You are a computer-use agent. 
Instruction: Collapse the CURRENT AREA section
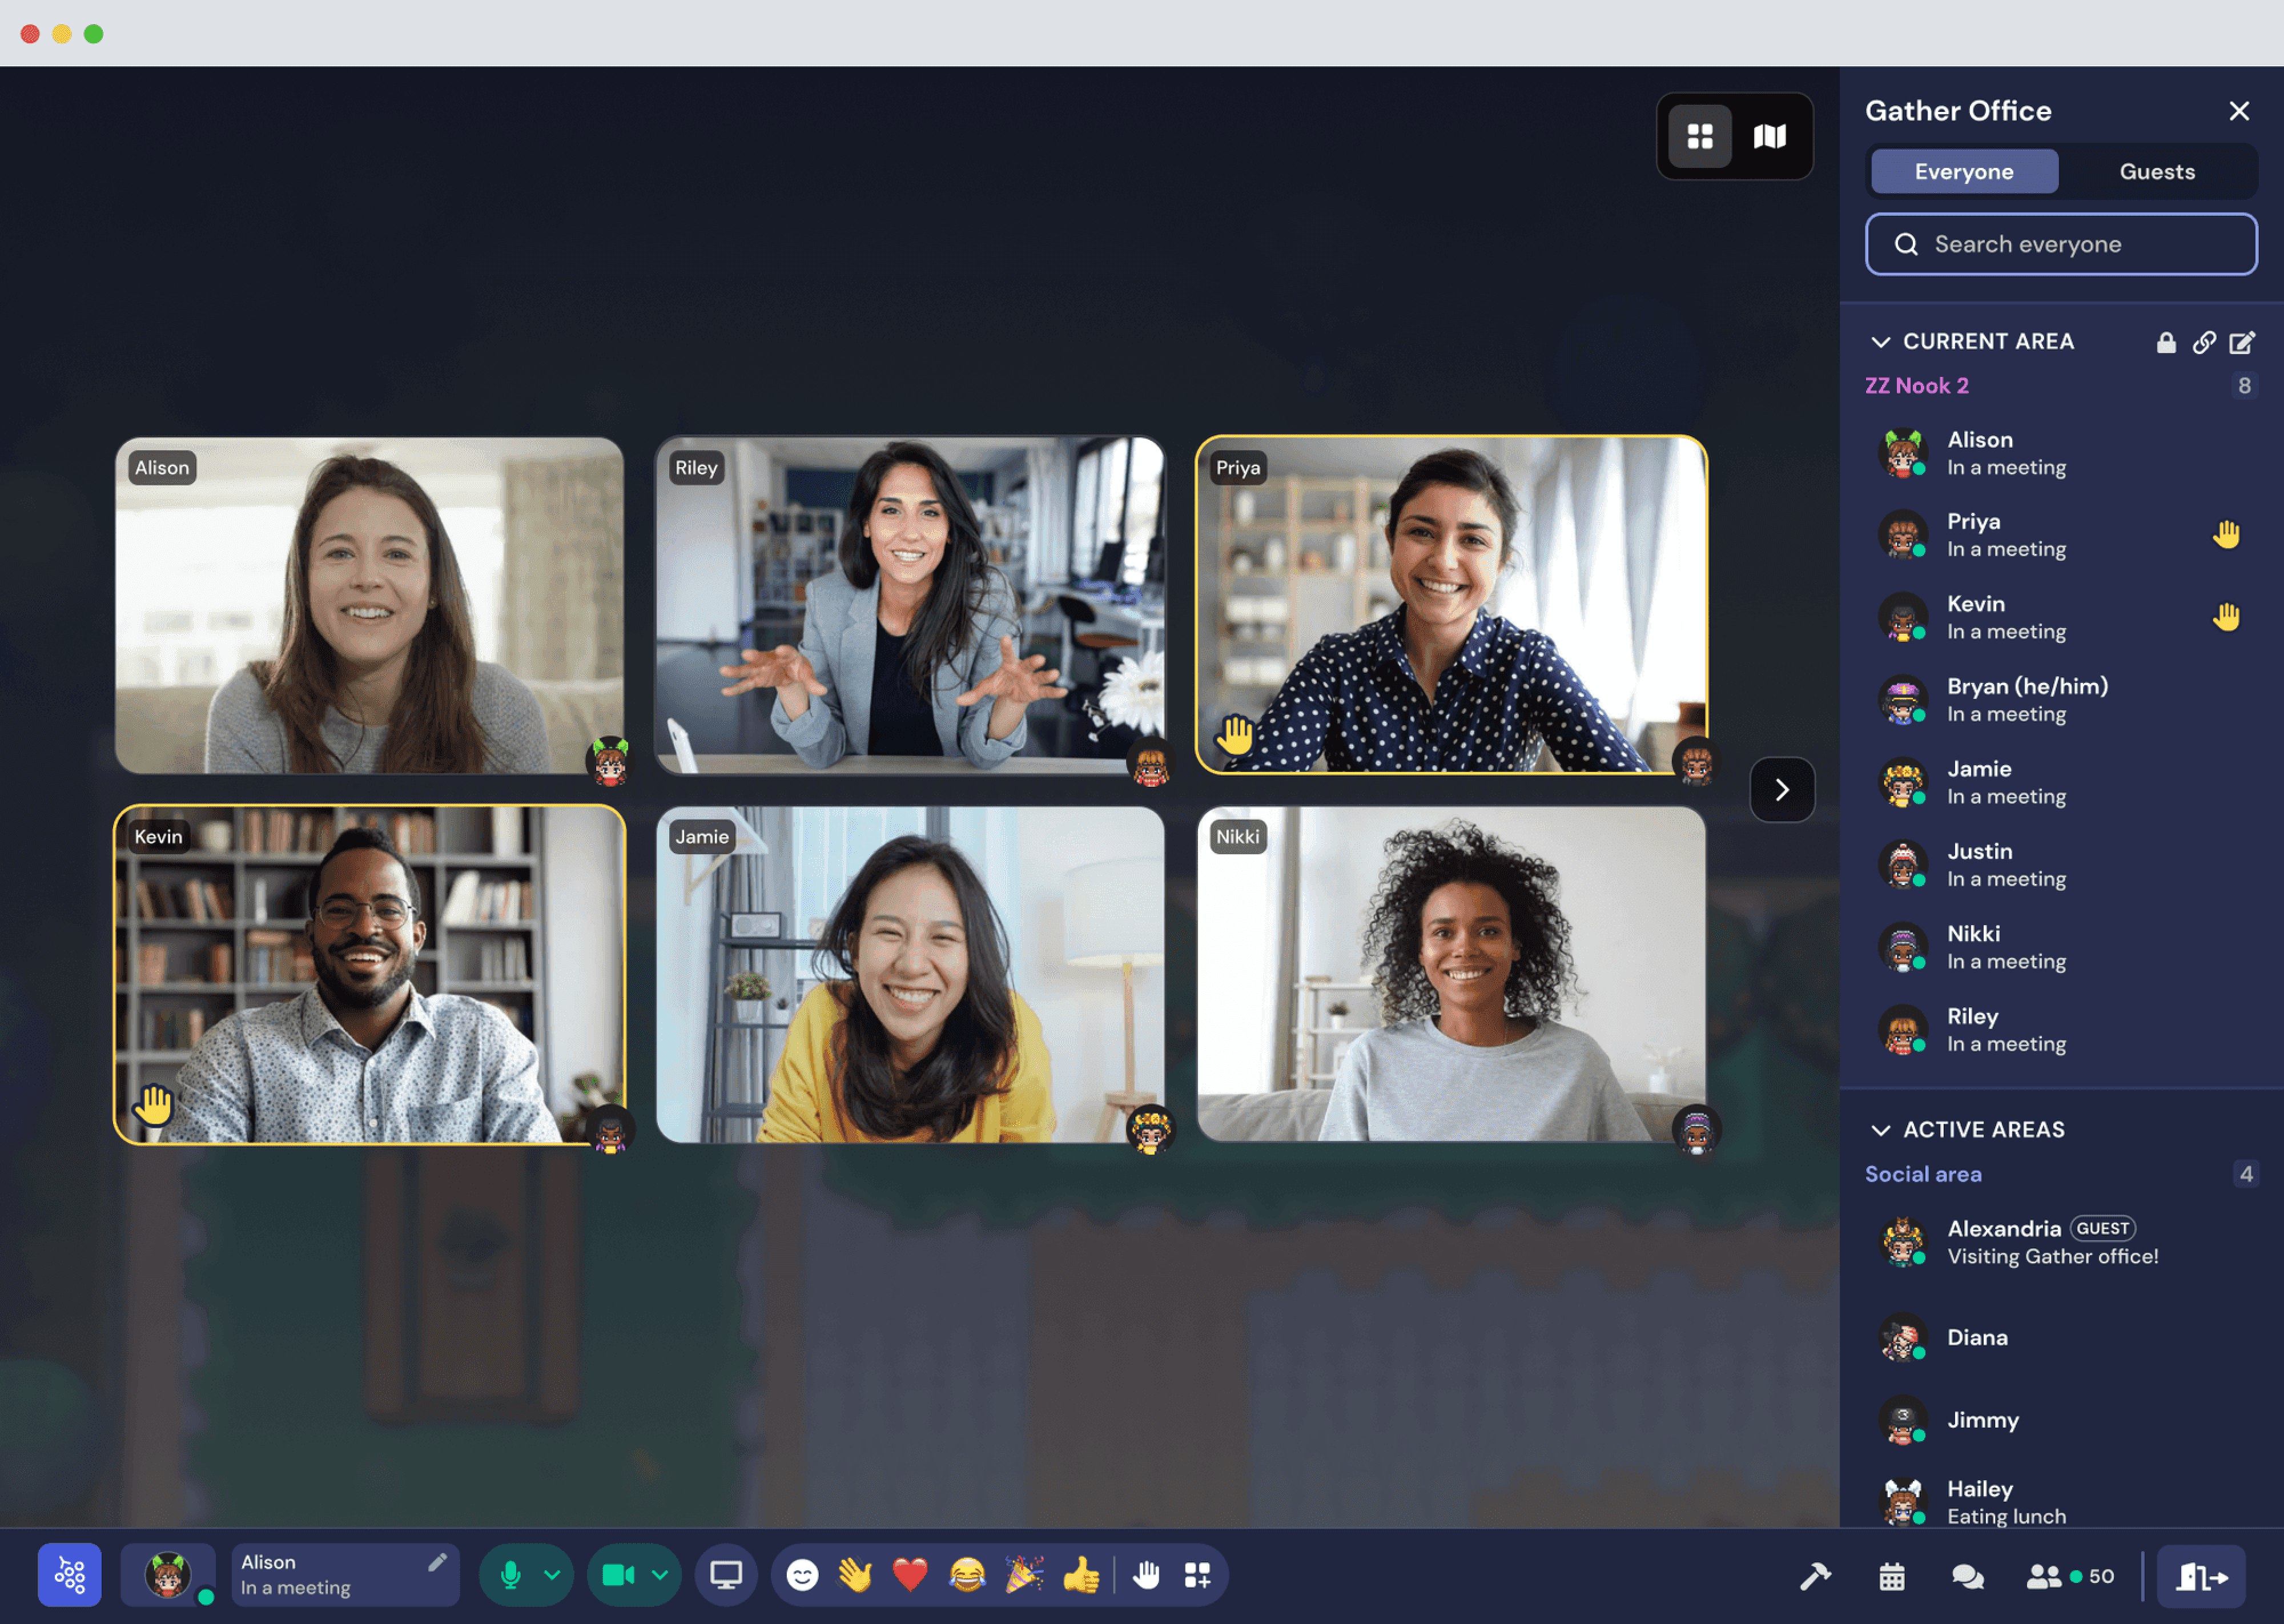point(1880,342)
